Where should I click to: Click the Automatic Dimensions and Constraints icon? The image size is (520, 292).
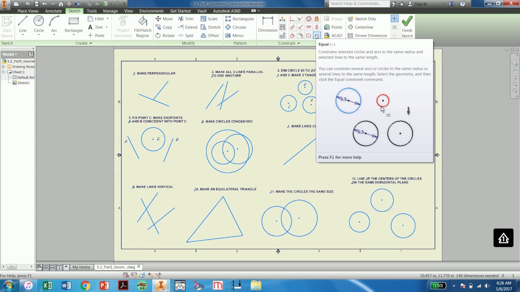[282, 19]
